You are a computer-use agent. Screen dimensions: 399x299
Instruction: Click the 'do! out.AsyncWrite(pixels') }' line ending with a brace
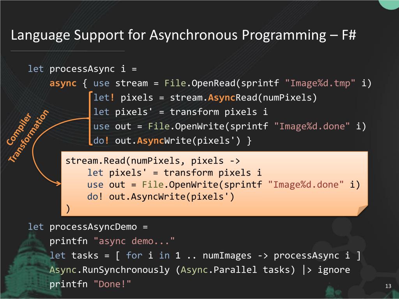pos(173,141)
